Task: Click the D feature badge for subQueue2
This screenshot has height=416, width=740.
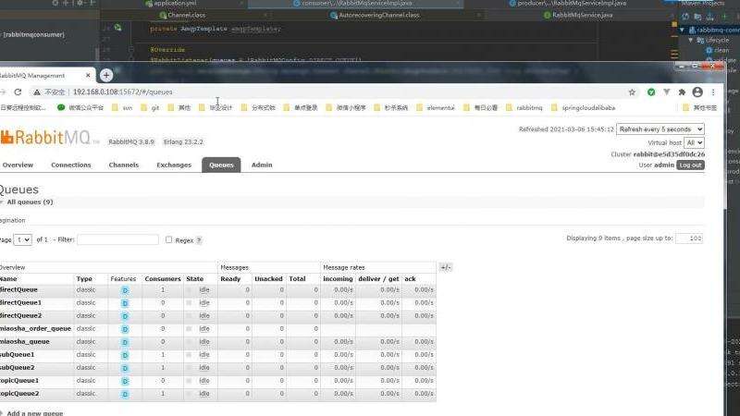Action: 125,368
